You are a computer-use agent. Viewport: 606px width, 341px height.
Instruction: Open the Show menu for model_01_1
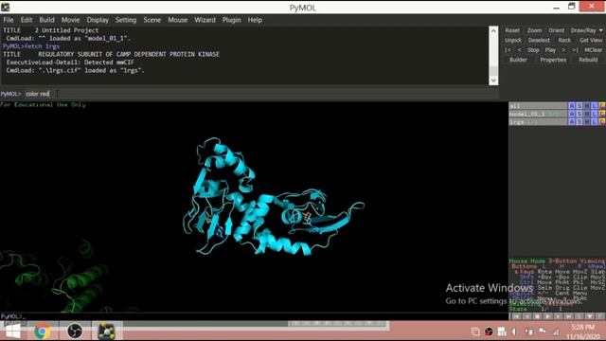pos(579,114)
